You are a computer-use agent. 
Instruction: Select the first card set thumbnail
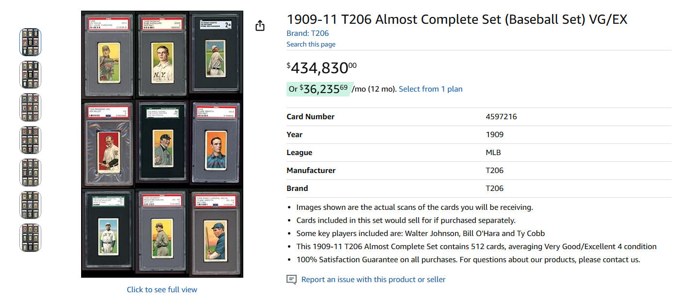[30, 42]
